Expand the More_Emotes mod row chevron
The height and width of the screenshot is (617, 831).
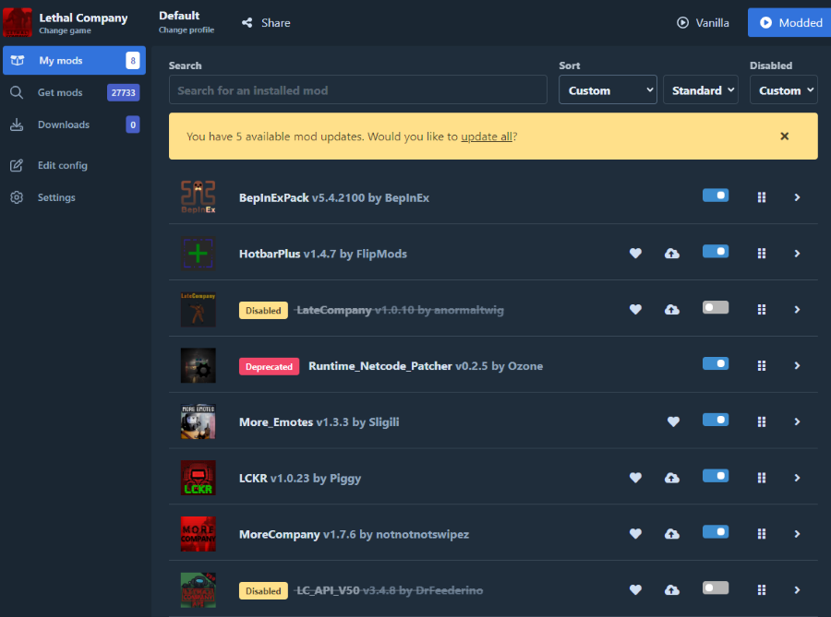(x=797, y=421)
